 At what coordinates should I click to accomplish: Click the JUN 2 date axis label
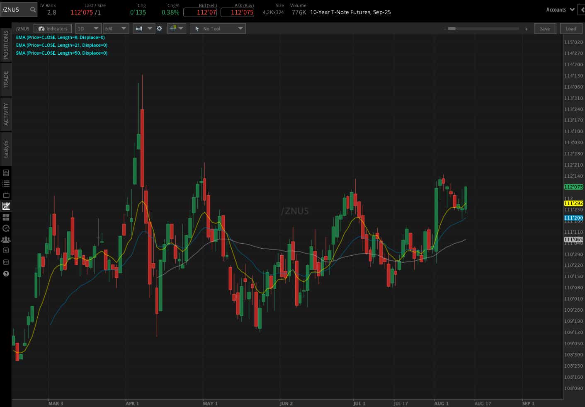pos(286,403)
